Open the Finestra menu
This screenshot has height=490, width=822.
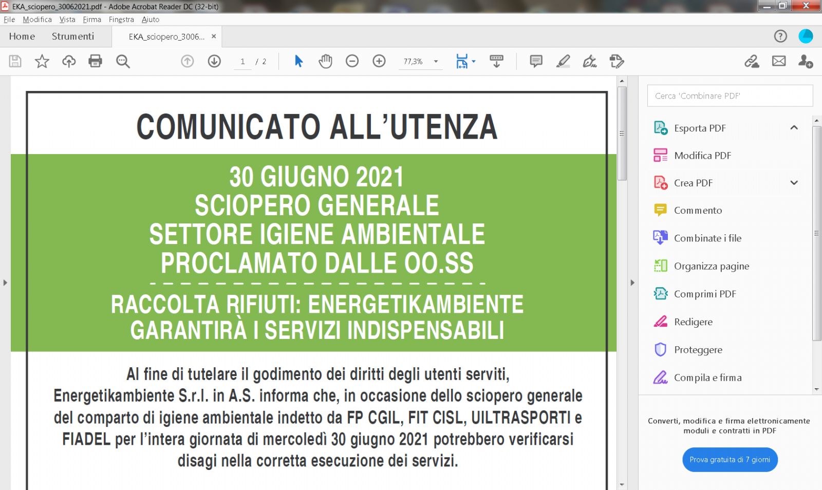(121, 20)
